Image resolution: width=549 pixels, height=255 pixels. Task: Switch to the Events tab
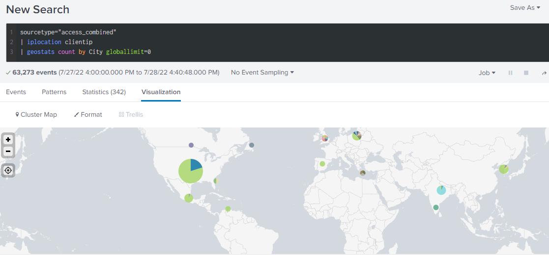(x=16, y=92)
